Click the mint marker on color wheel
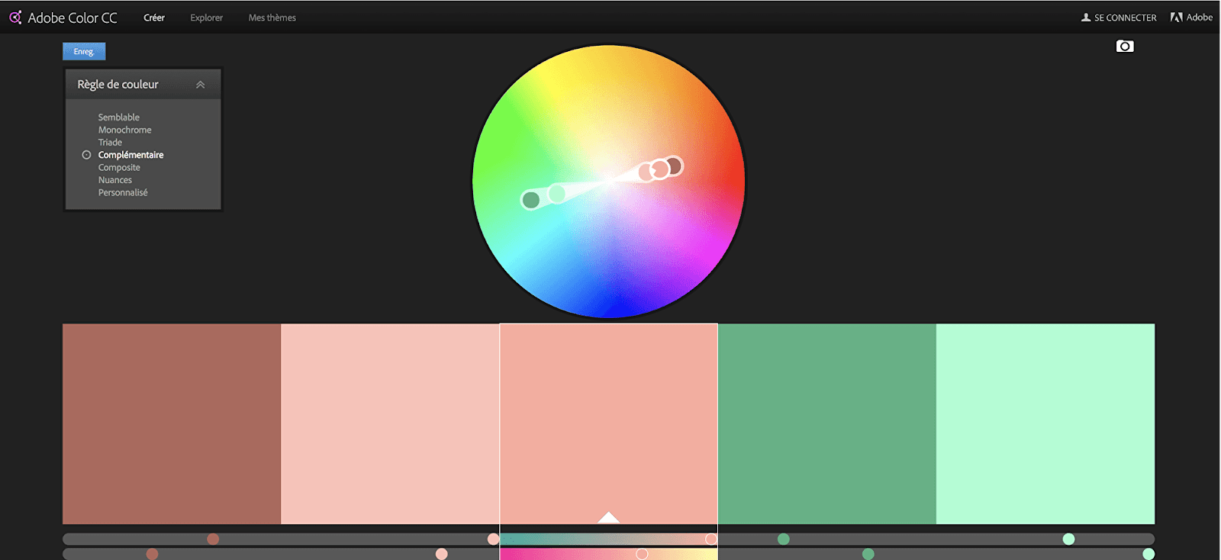The image size is (1221, 560). click(x=557, y=194)
